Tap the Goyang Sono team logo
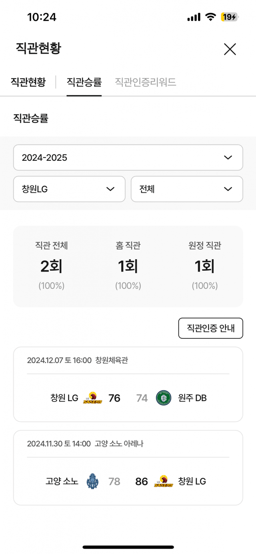 tap(92, 482)
